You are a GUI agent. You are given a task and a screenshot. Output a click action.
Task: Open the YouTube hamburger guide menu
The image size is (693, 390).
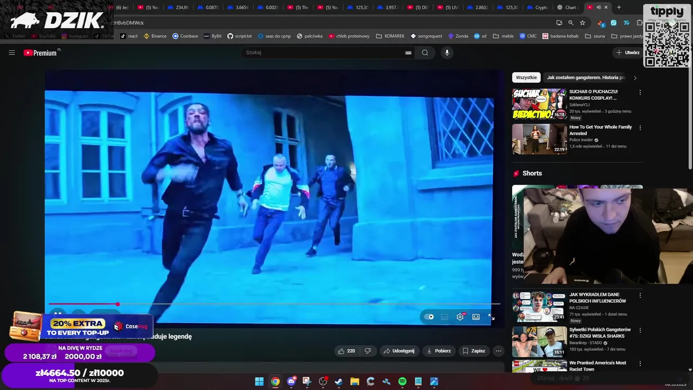tap(11, 53)
